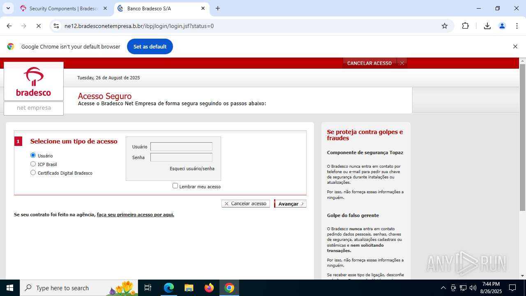The width and height of the screenshot is (526, 296).
Task: Click the Cancelar acesso button
Action: pos(246,203)
